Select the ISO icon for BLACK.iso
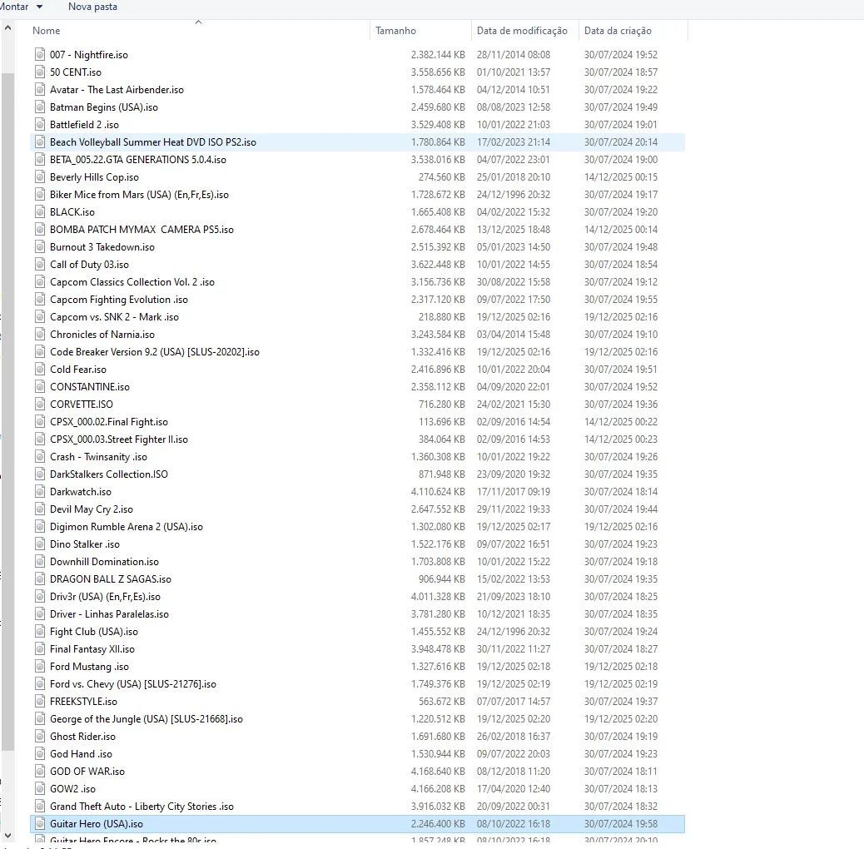 (x=40, y=212)
